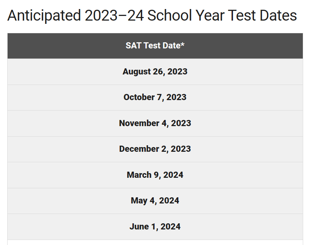318x245 pixels.
Task: Select the August 26, 2023 test date row
Action: pyautogui.click(x=155, y=72)
